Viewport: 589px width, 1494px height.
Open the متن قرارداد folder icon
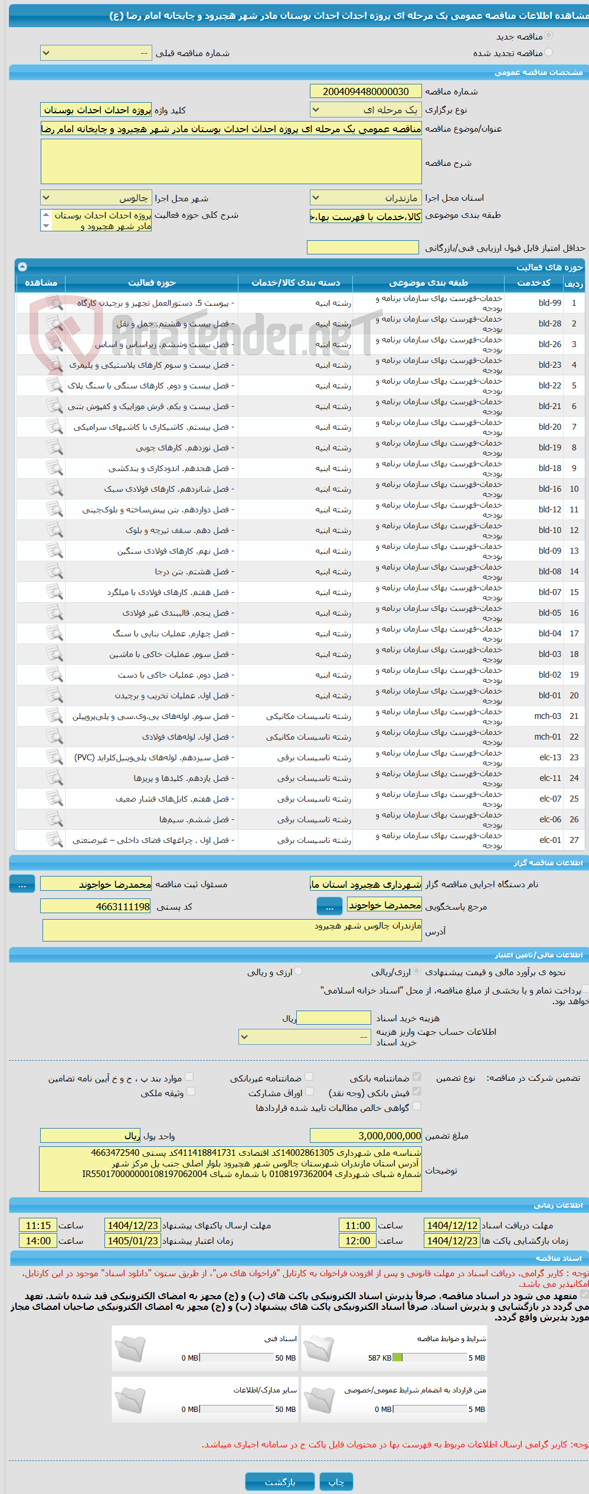pos(319,1400)
